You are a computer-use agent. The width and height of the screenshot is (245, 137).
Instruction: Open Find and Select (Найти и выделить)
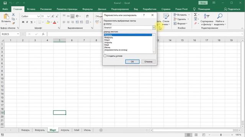coord(220,19)
